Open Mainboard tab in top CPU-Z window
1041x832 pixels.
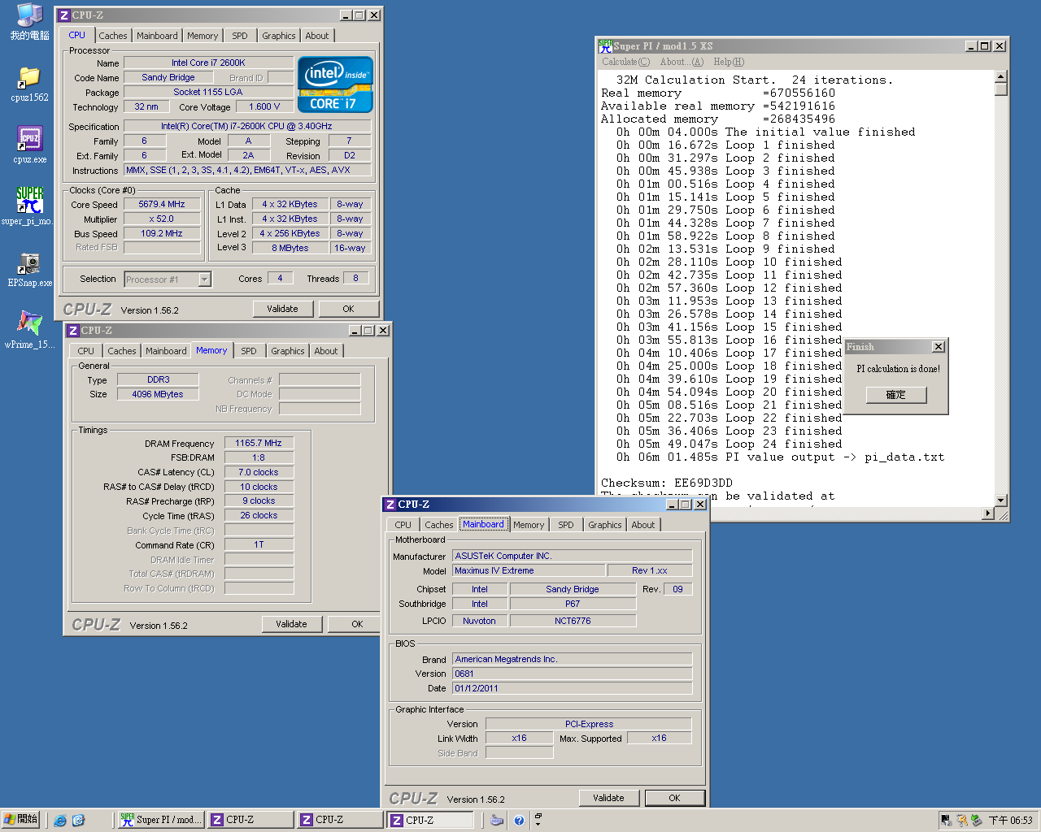click(157, 36)
